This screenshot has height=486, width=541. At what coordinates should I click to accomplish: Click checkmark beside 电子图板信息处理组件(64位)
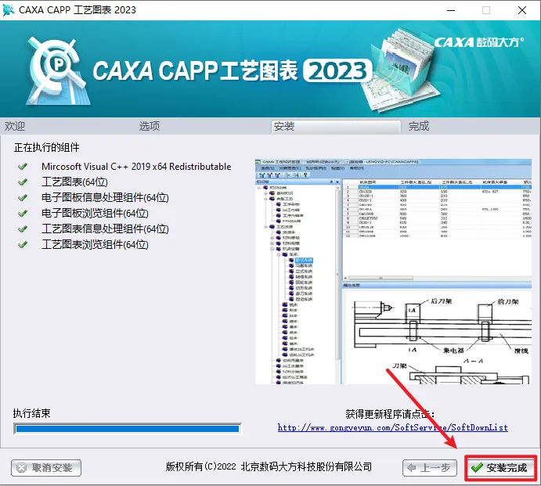coord(23,198)
